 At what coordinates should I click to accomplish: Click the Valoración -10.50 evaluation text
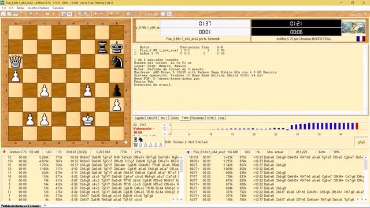[x=144, y=131]
